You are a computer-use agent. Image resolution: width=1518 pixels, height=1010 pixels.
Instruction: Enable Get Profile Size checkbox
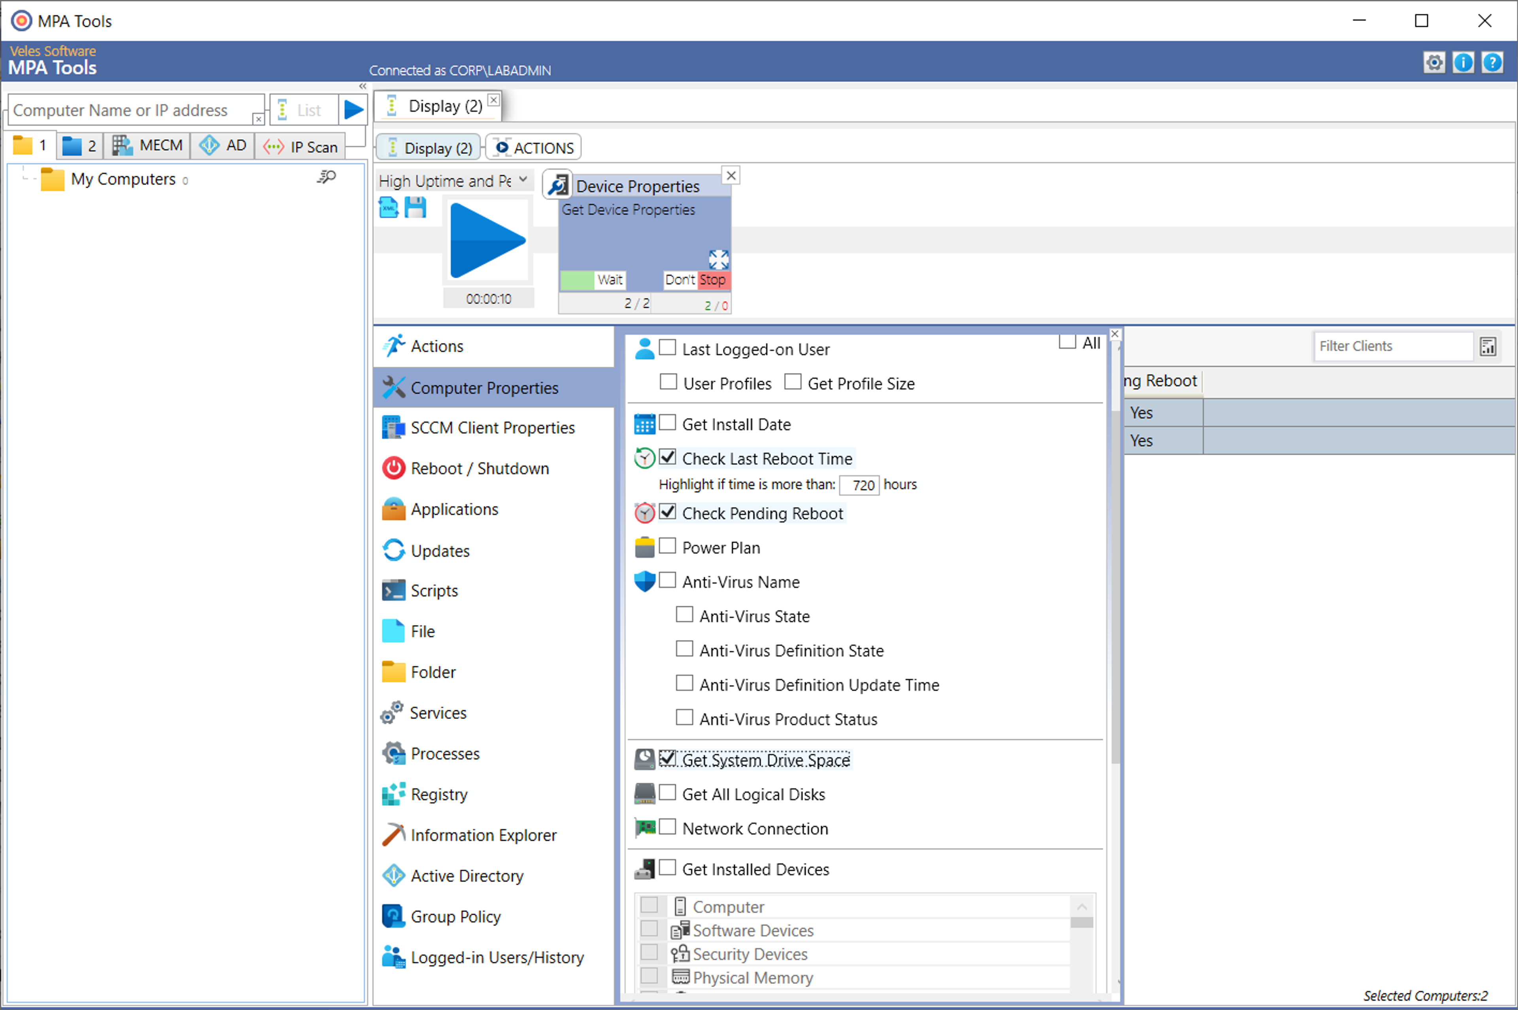pyautogui.click(x=793, y=382)
